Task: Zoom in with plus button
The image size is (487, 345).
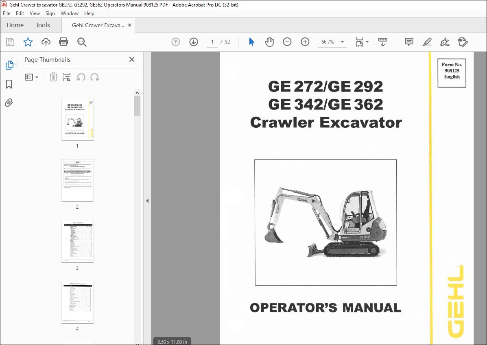Action: pyautogui.click(x=305, y=42)
